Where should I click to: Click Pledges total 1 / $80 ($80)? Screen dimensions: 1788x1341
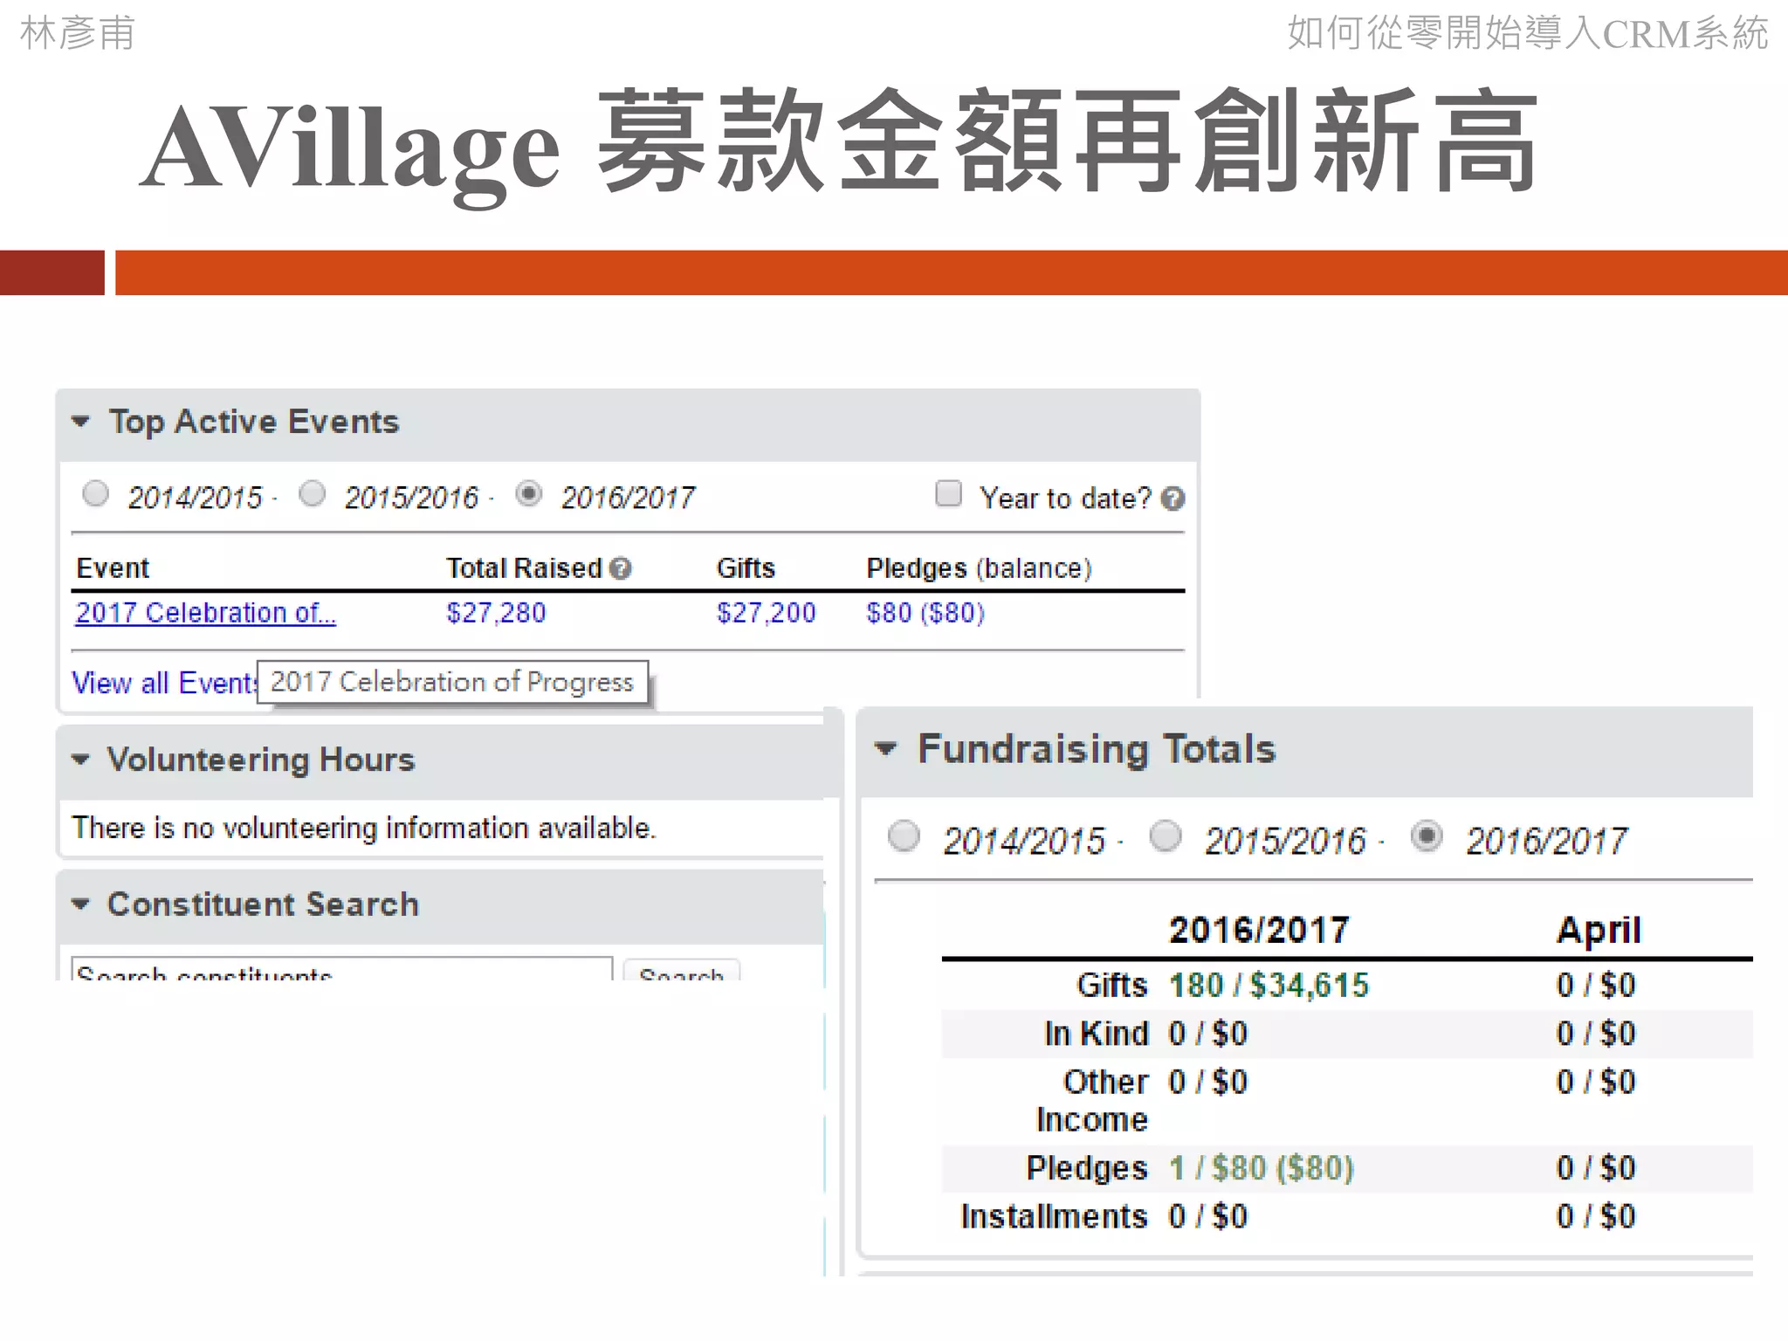click(x=1261, y=1168)
